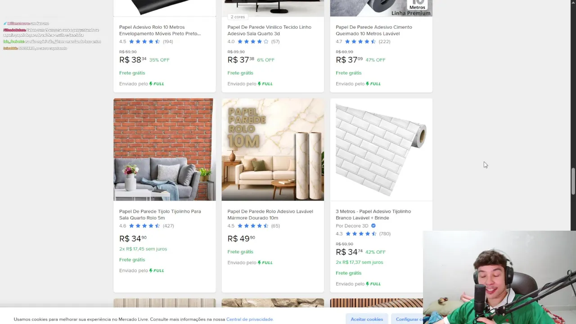576x324 pixels.
Task: Click the FULL lightning icon under Tijolo Tijolinho
Action: 157,270
